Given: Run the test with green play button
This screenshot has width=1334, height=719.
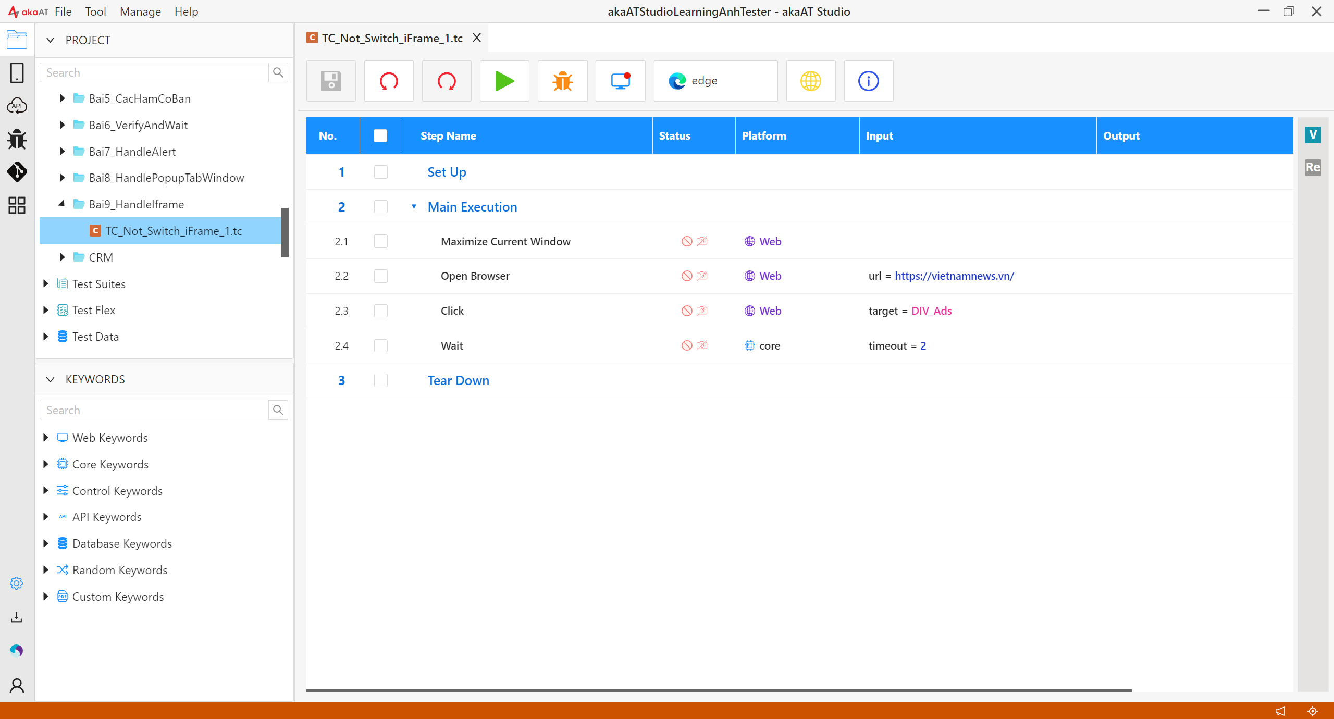Looking at the screenshot, I should (x=504, y=81).
